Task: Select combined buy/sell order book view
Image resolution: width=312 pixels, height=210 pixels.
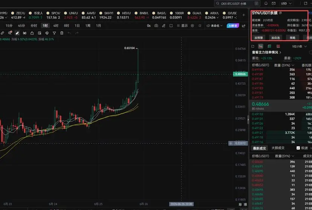Action: tap(260, 46)
